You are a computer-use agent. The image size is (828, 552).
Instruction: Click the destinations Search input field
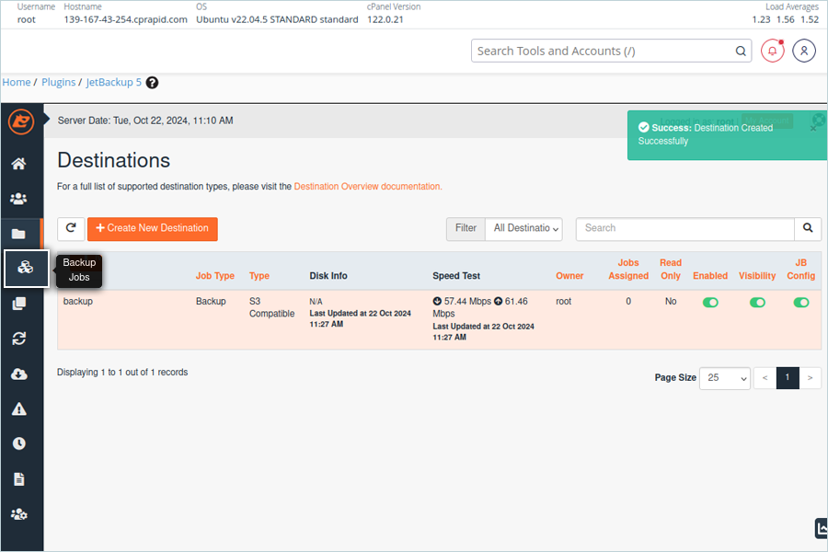point(684,229)
